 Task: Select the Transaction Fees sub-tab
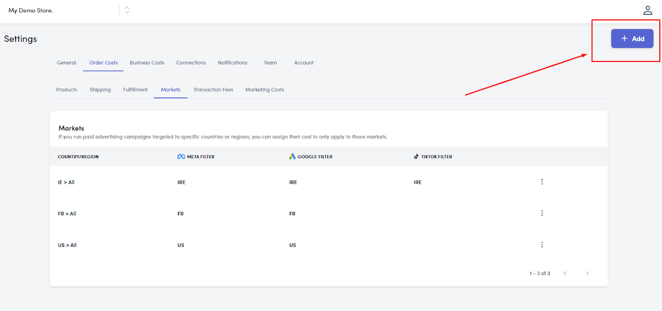coord(213,90)
